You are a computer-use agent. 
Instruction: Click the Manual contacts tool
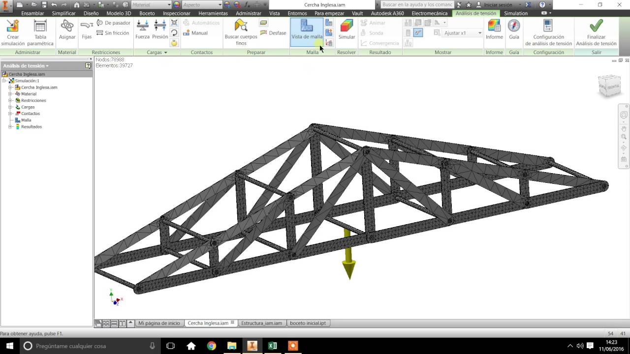click(195, 33)
